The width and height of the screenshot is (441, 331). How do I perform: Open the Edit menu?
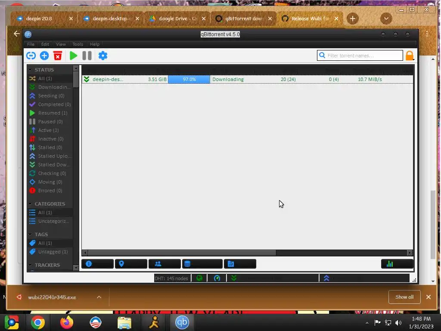(45, 44)
